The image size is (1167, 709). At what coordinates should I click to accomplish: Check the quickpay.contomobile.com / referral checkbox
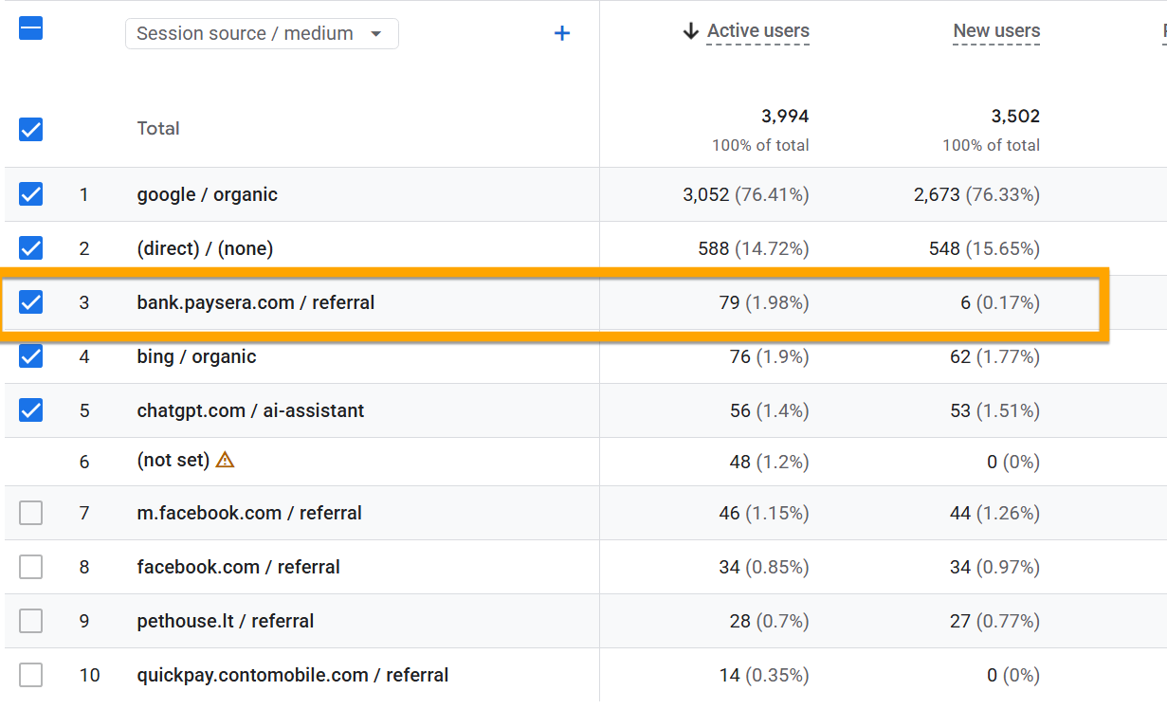coord(31,675)
